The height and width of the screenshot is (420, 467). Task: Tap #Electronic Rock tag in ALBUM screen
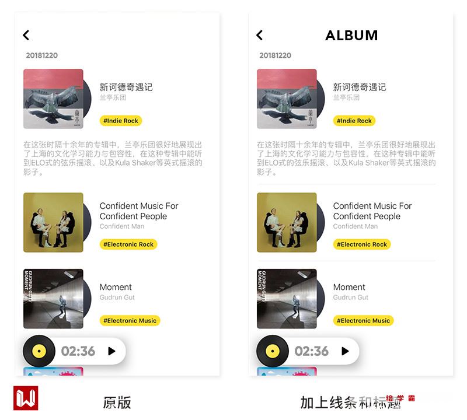362,244
